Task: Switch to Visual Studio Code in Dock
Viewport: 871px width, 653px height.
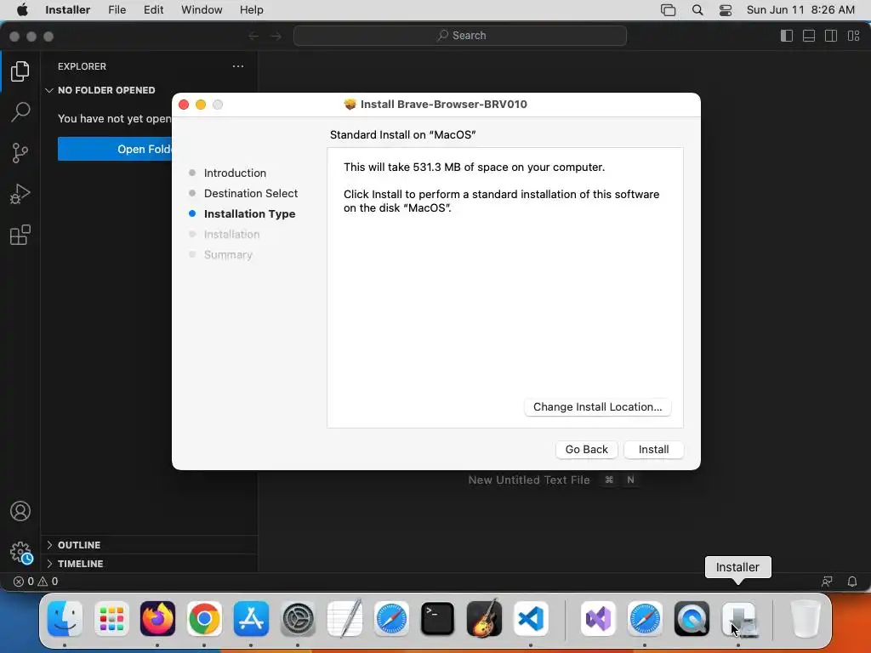Action: click(x=531, y=619)
